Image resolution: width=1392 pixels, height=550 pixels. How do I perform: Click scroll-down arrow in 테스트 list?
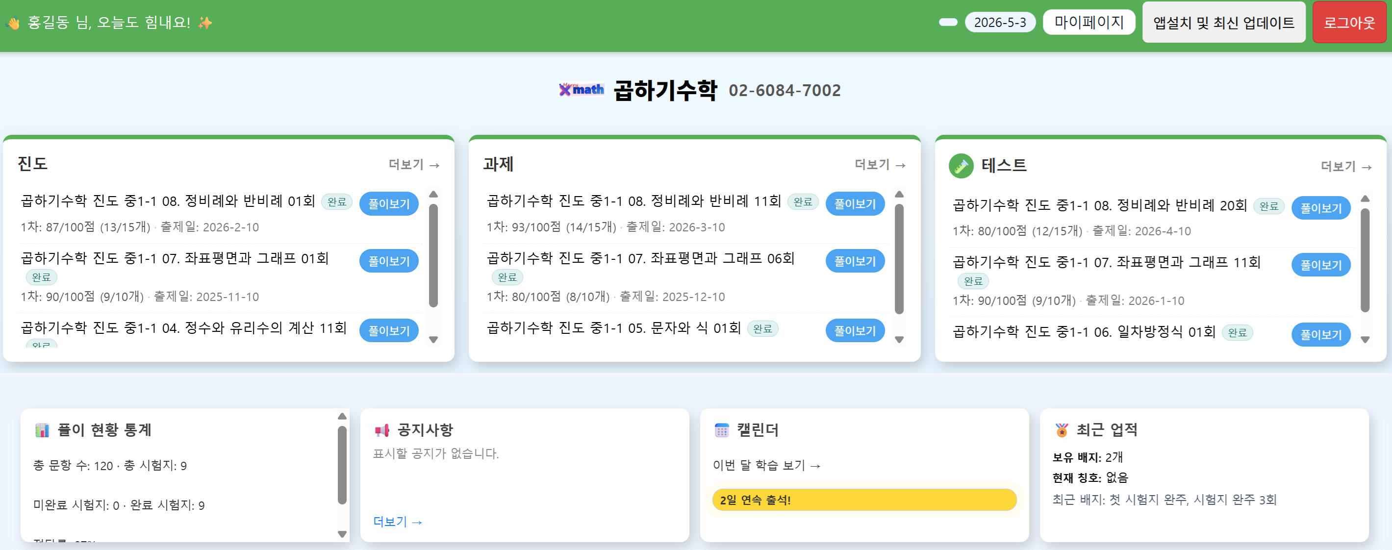click(1365, 340)
